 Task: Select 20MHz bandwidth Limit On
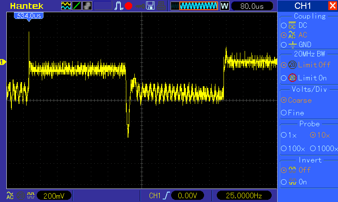click(x=304, y=78)
